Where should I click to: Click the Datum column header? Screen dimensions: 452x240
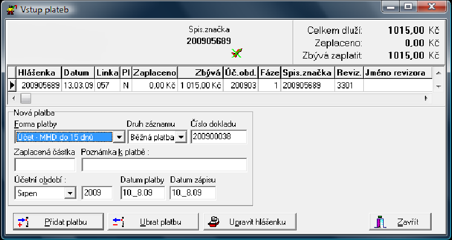[78, 73]
